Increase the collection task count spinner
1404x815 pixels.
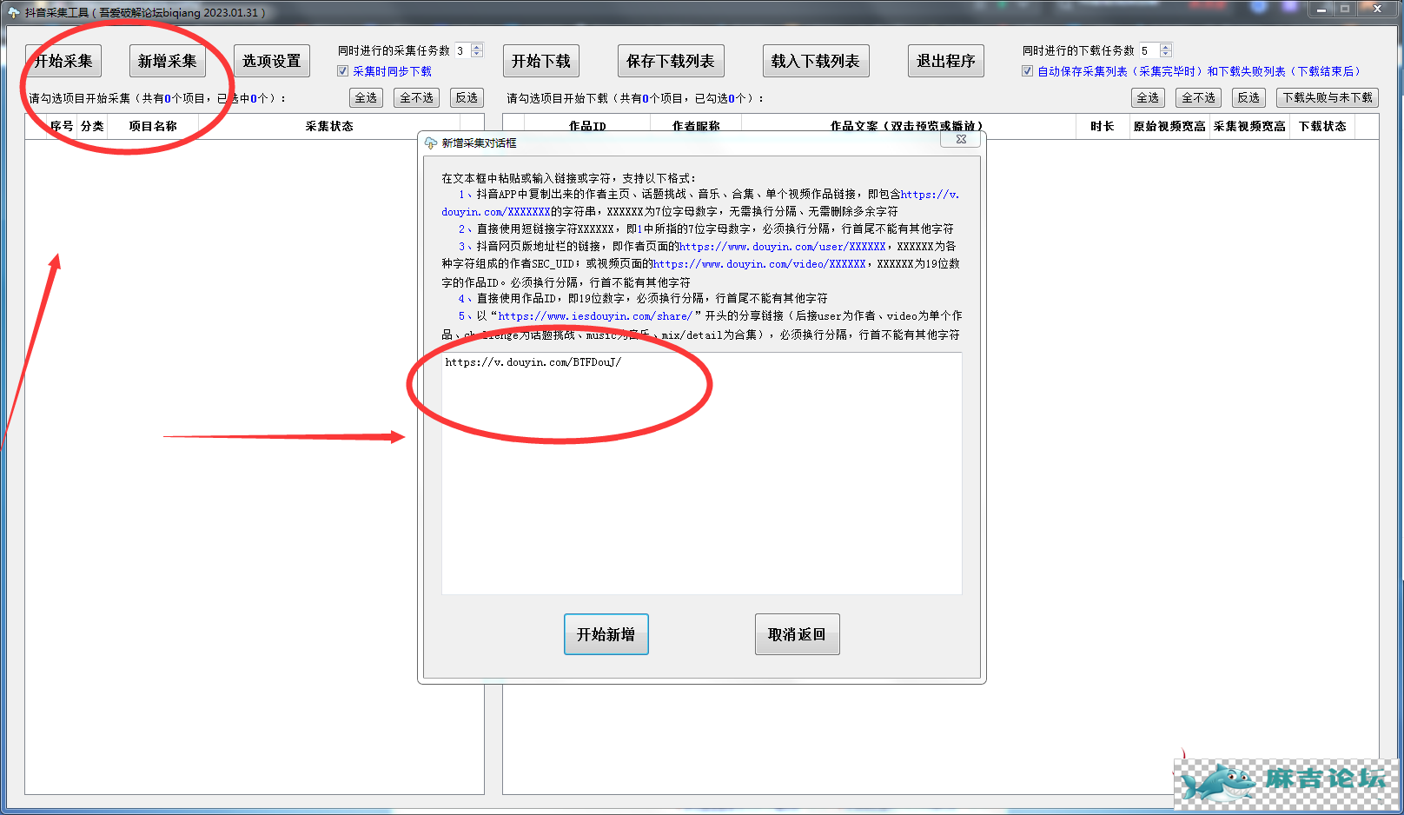pyautogui.click(x=477, y=47)
